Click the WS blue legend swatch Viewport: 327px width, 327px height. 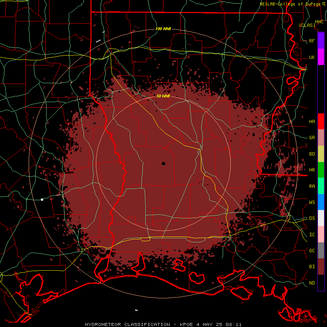(x=321, y=202)
